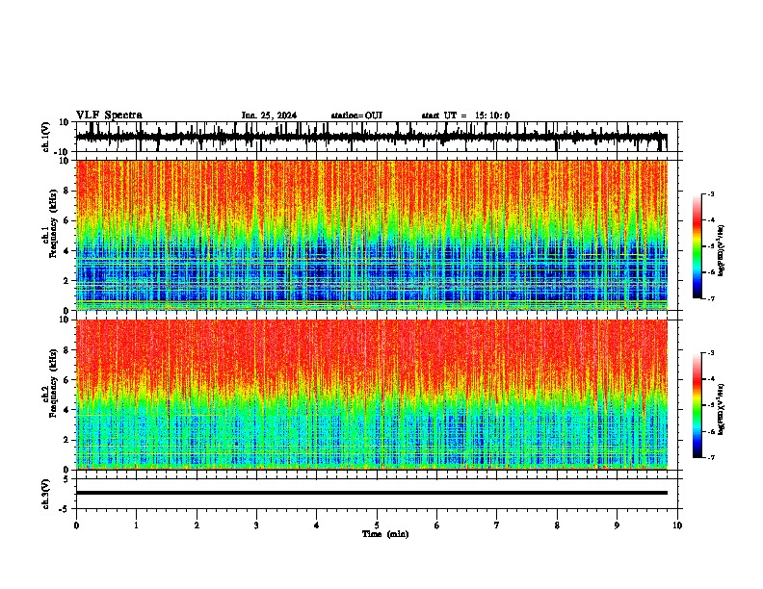Click time axis tick label '10'
Screen dimensions: 763x589
click(677, 525)
